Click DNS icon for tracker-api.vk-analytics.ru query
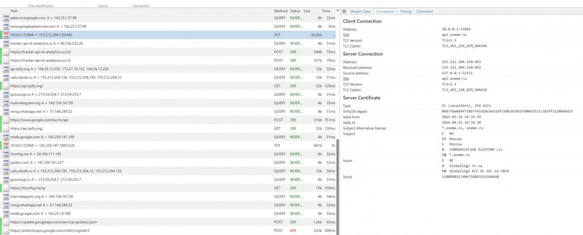 click(6, 43)
